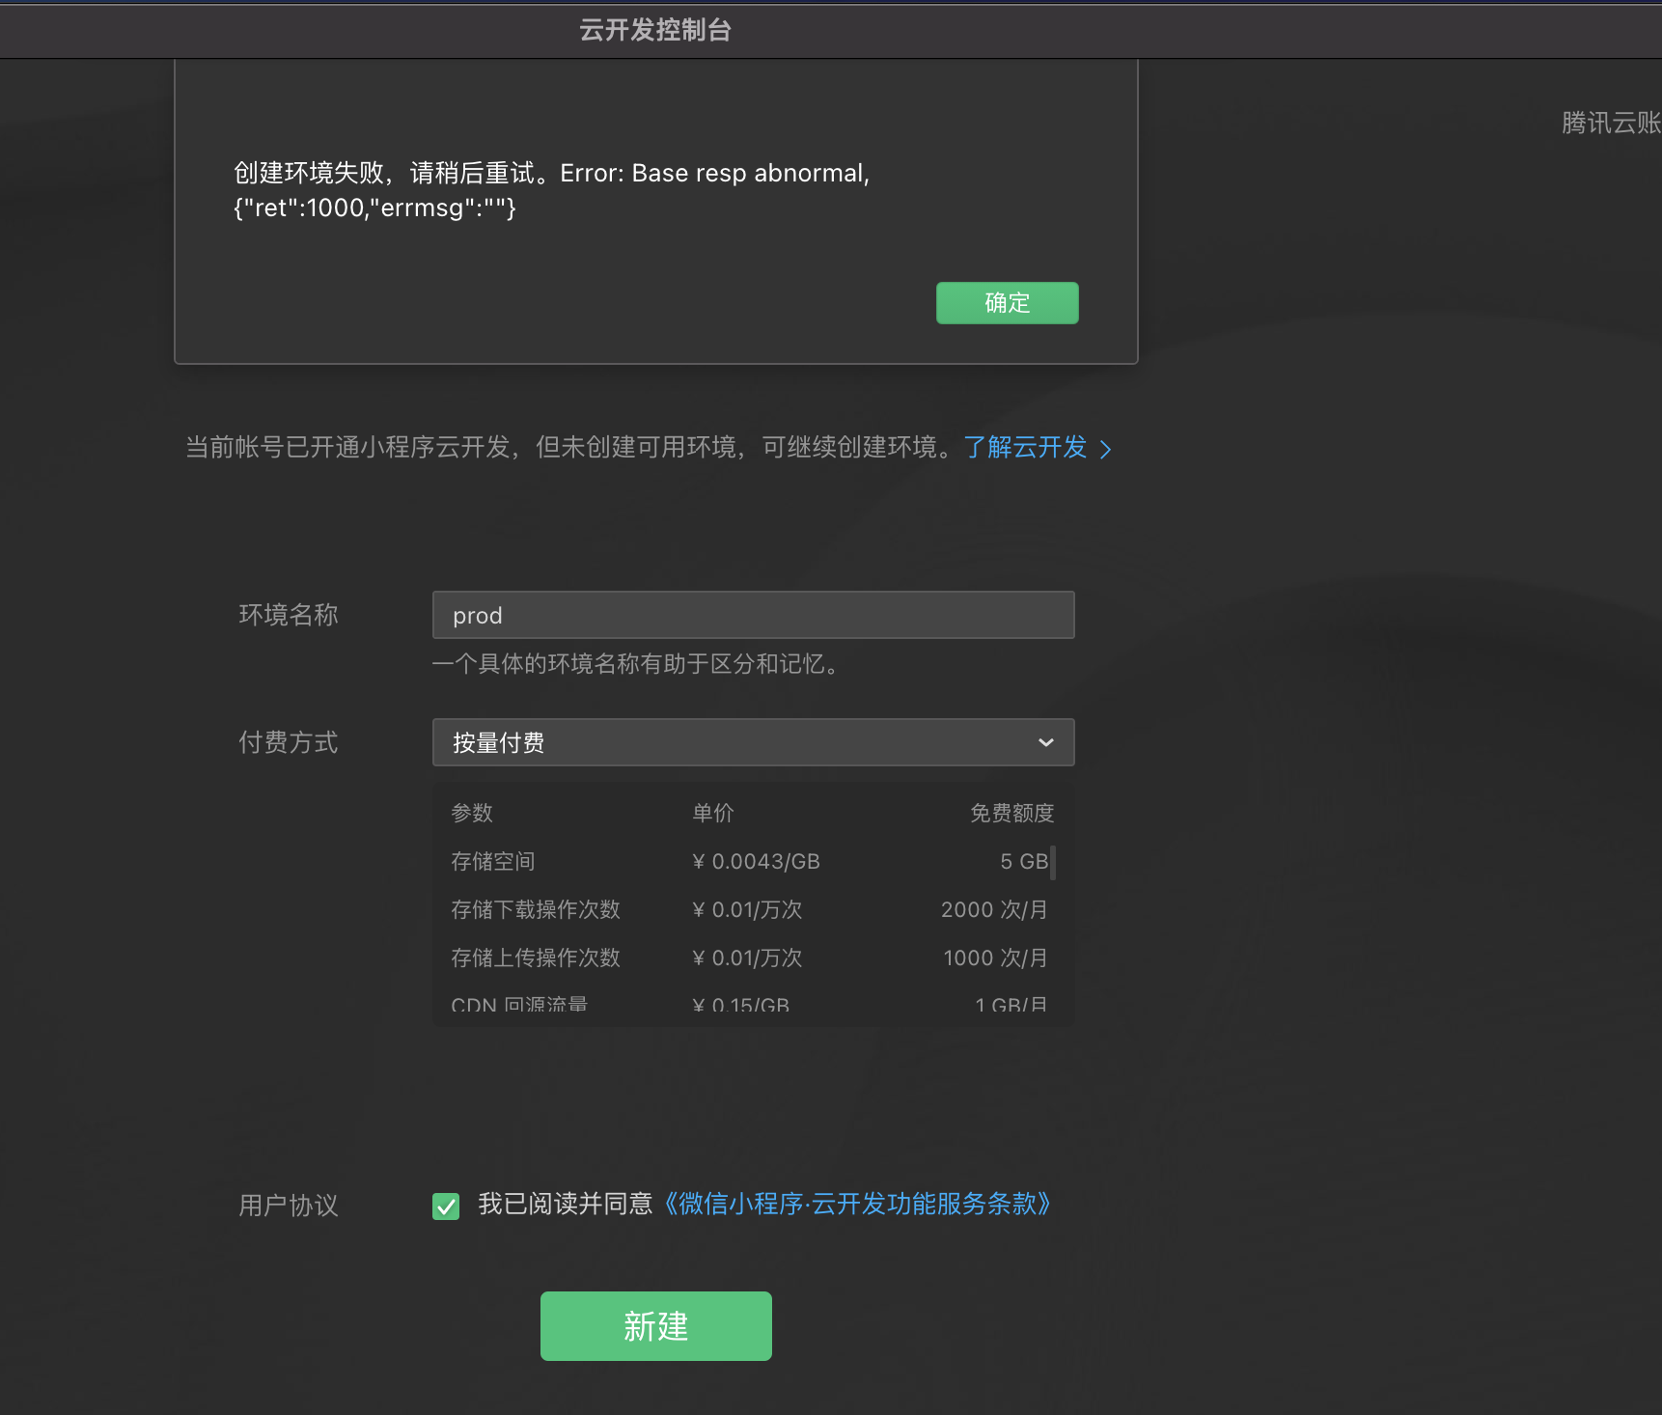Click the 环境名称 field label
The image size is (1662, 1415).
coord(289,615)
